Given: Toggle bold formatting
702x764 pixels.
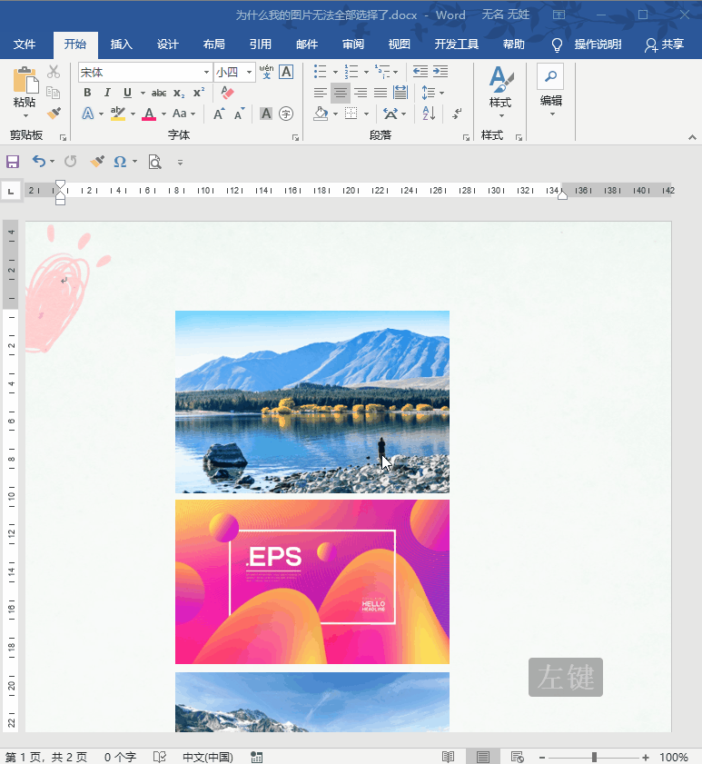Looking at the screenshot, I should pyautogui.click(x=87, y=93).
